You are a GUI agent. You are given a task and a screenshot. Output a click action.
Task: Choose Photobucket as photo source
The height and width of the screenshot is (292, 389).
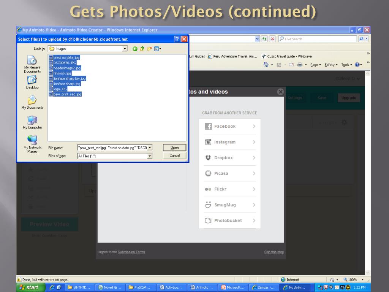point(230,221)
